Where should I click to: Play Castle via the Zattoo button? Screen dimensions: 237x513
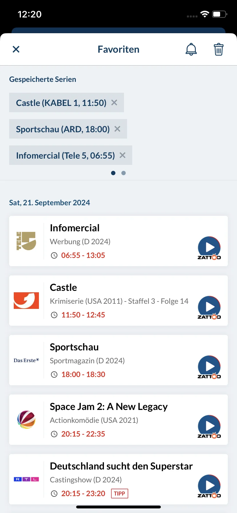209,307
